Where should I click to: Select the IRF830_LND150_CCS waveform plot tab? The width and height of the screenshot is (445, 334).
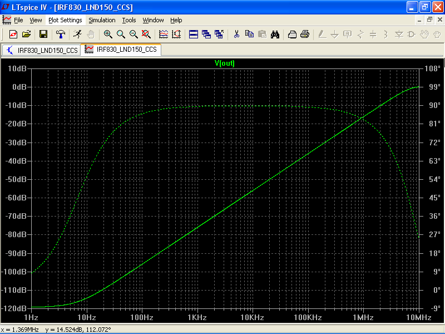click(121, 50)
